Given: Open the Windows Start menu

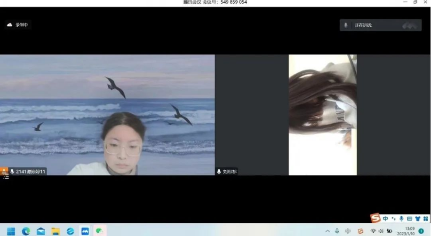Looking at the screenshot, I should 11,231.
